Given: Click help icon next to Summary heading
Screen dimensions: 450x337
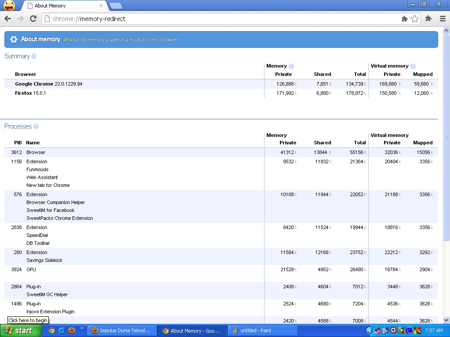Looking at the screenshot, I should point(34,56).
